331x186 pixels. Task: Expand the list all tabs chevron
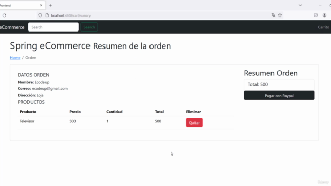tap(300, 5)
